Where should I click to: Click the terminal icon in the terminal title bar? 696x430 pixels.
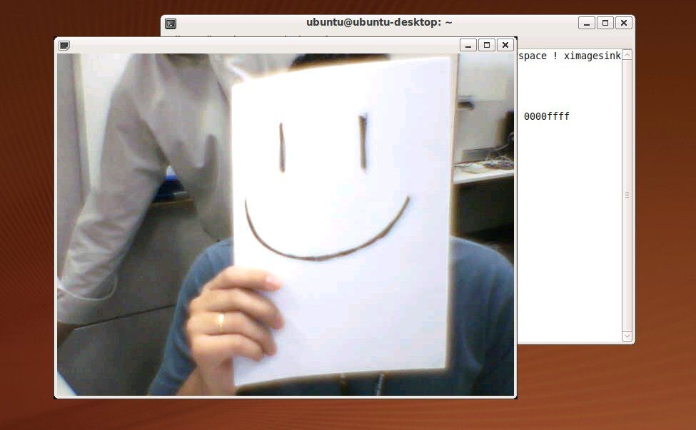point(171,24)
